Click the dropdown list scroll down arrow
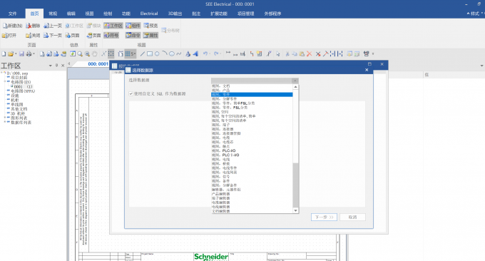Image resolution: width=485 pixels, height=261 pixels. (x=296, y=210)
